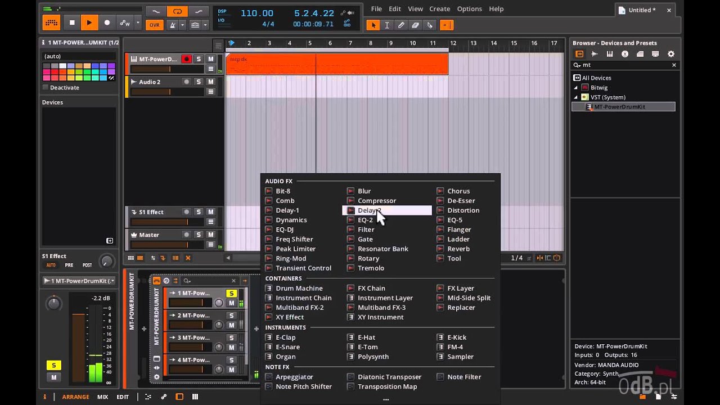Screen dimensions: 720x405
Task: Open the File menu
Action: coord(376,9)
